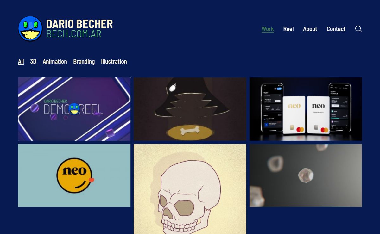380x234 pixels.
Task: Open the About page
Action: coord(310,29)
